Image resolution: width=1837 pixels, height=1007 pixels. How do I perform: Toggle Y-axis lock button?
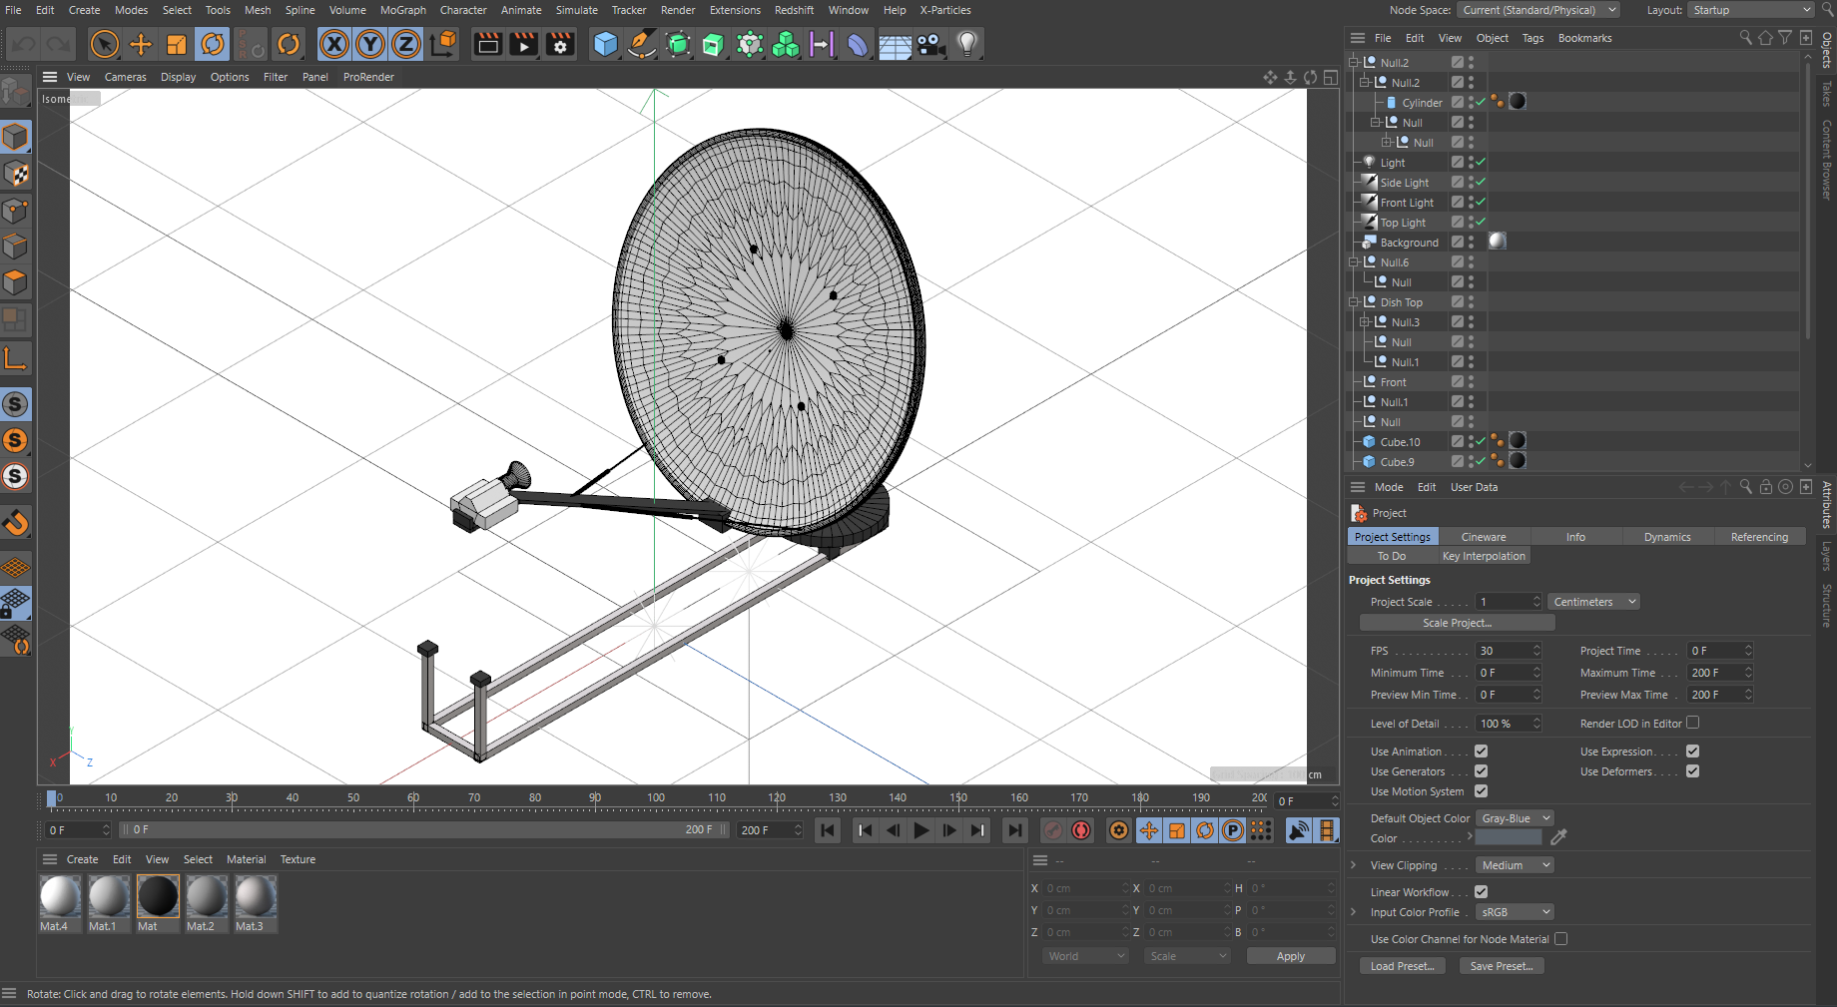click(x=370, y=44)
